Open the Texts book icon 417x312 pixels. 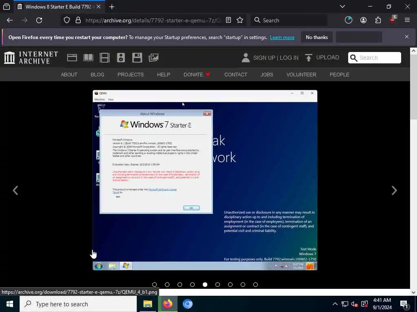pyautogui.click(x=88, y=58)
